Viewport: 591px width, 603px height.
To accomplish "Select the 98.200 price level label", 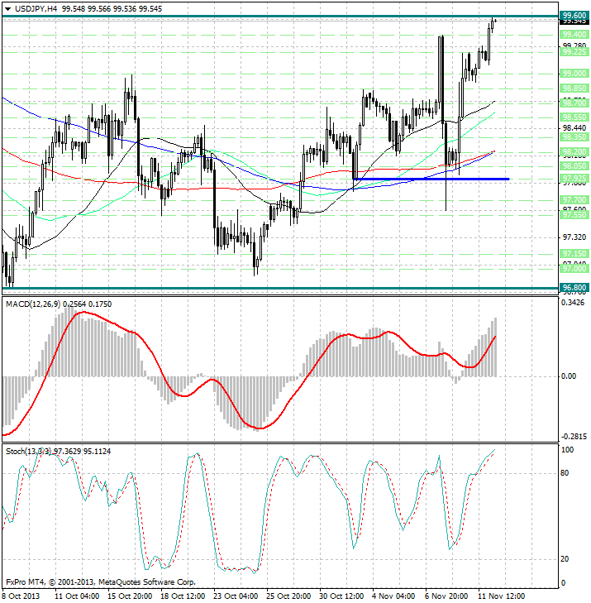I will (574, 152).
